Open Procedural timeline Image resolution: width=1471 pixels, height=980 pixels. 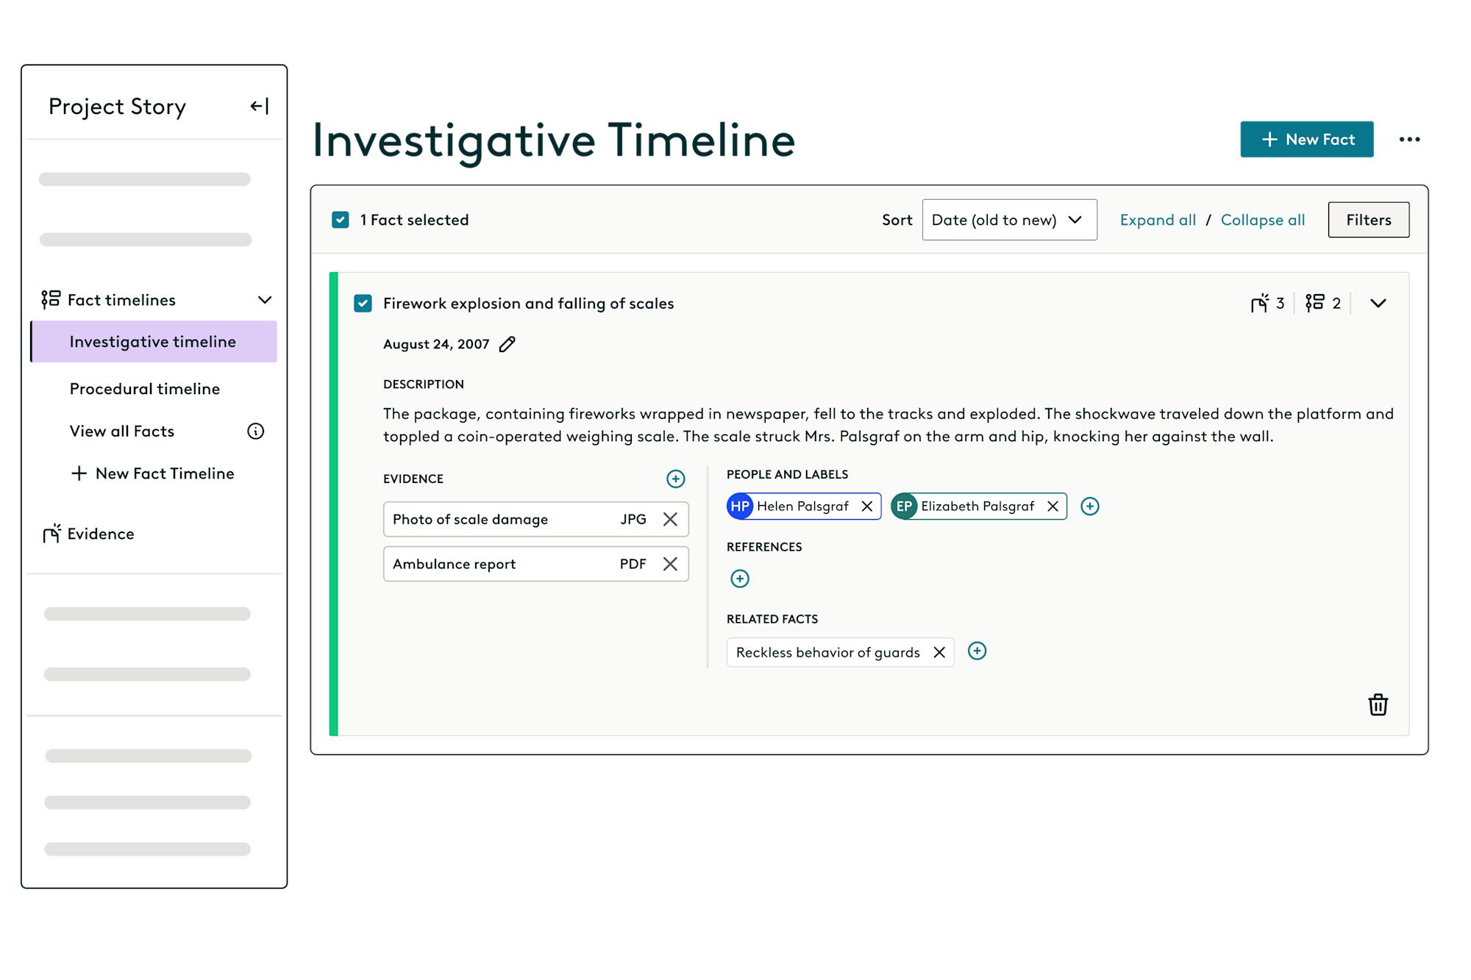145,389
